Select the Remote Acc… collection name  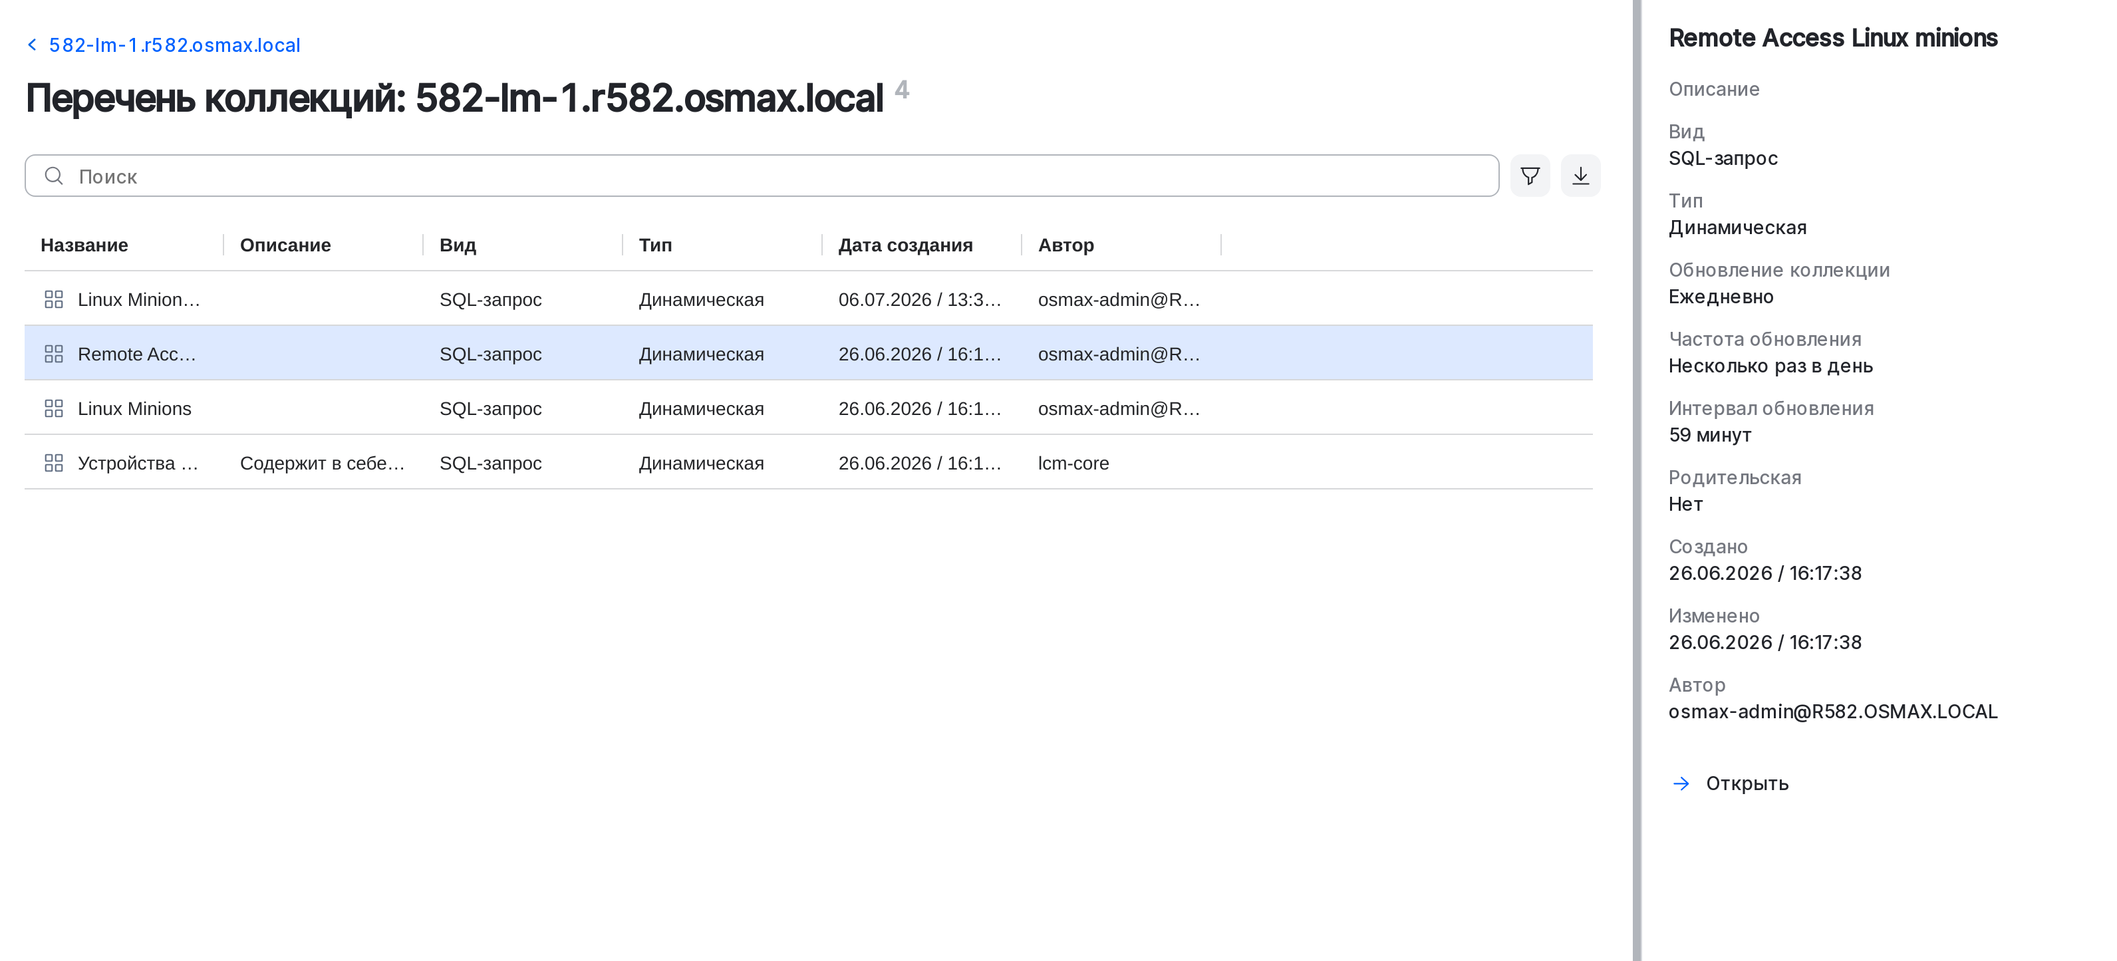point(136,354)
